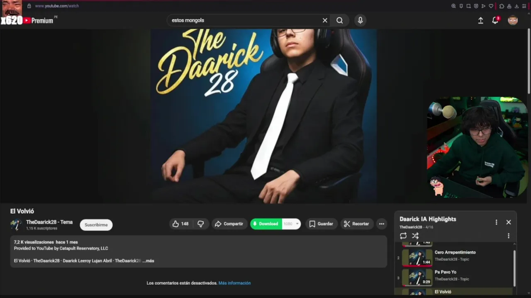Image resolution: width=531 pixels, height=298 pixels.
Task: Like the video with 148 likes
Action: 180,224
